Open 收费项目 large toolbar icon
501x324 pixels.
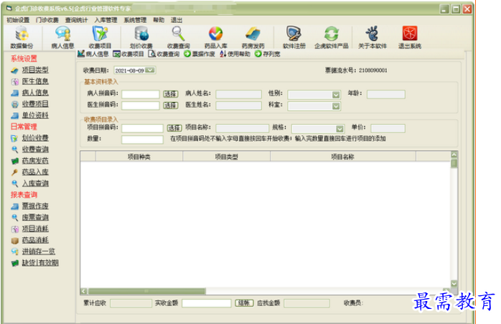[100, 37]
